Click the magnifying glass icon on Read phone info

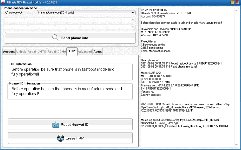[56, 38]
